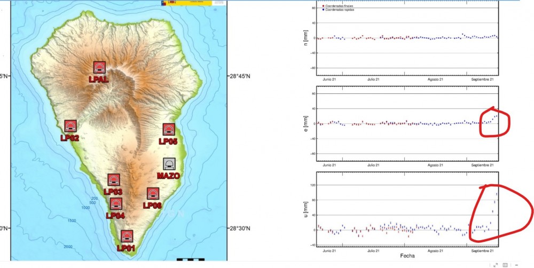Click the Fecha axis label

point(408,256)
